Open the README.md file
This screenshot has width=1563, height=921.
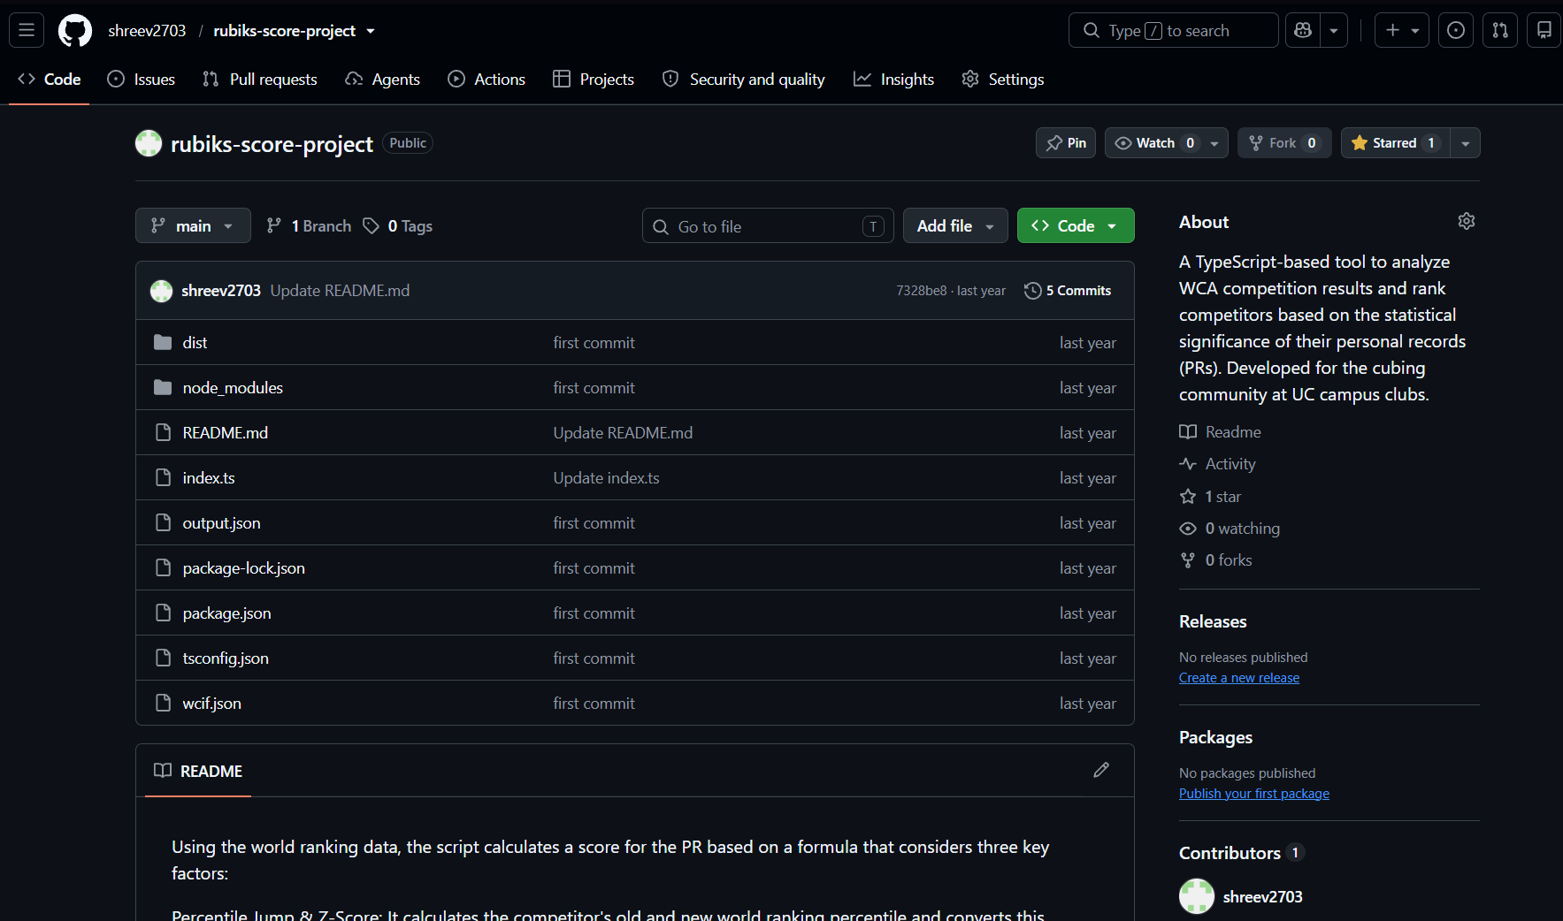pyautogui.click(x=226, y=432)
